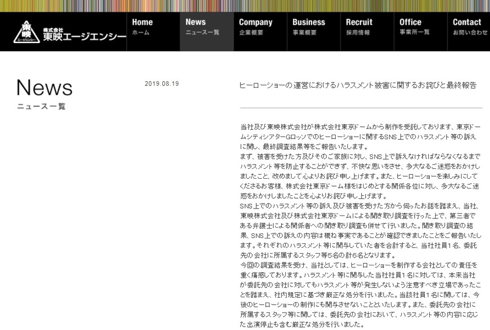Click the paragraph starting with まず、被害を受けた方

(361, 175)
